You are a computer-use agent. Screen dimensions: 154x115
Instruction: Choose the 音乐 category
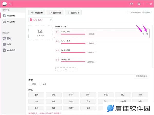click(123, 95)
